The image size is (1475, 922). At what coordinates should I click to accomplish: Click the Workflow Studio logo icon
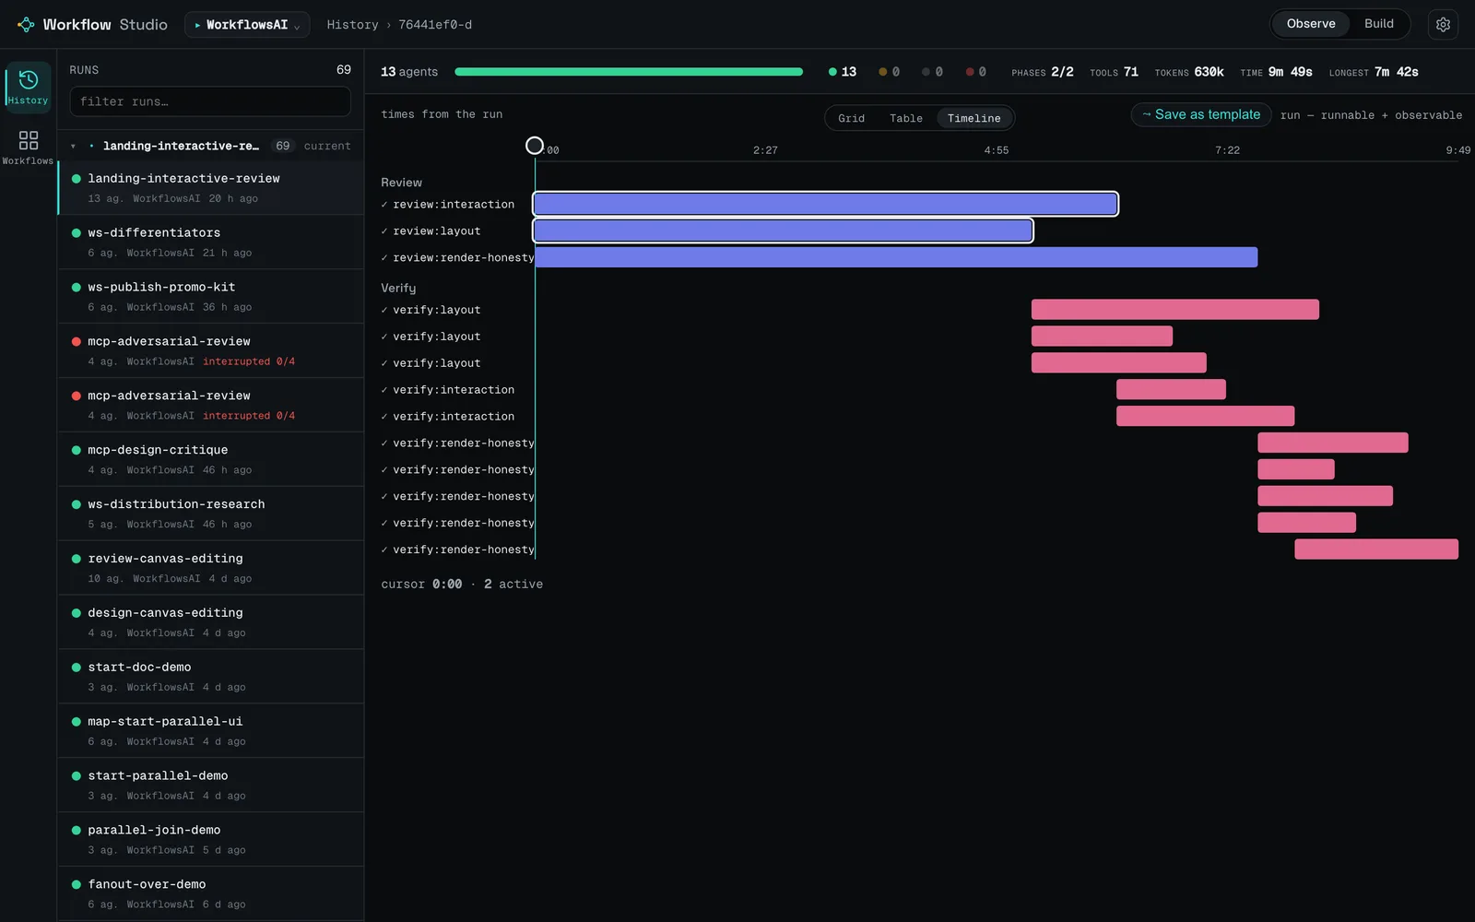click(x=26, y=25)
